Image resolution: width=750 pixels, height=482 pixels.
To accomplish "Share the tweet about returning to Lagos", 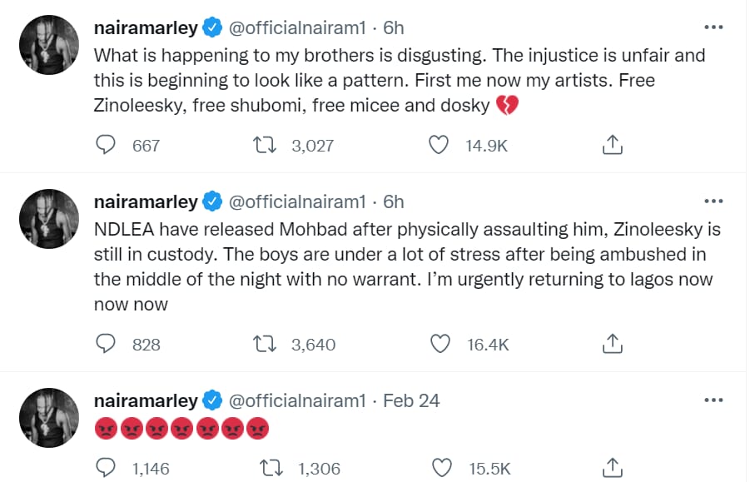I will click(612, 343).
